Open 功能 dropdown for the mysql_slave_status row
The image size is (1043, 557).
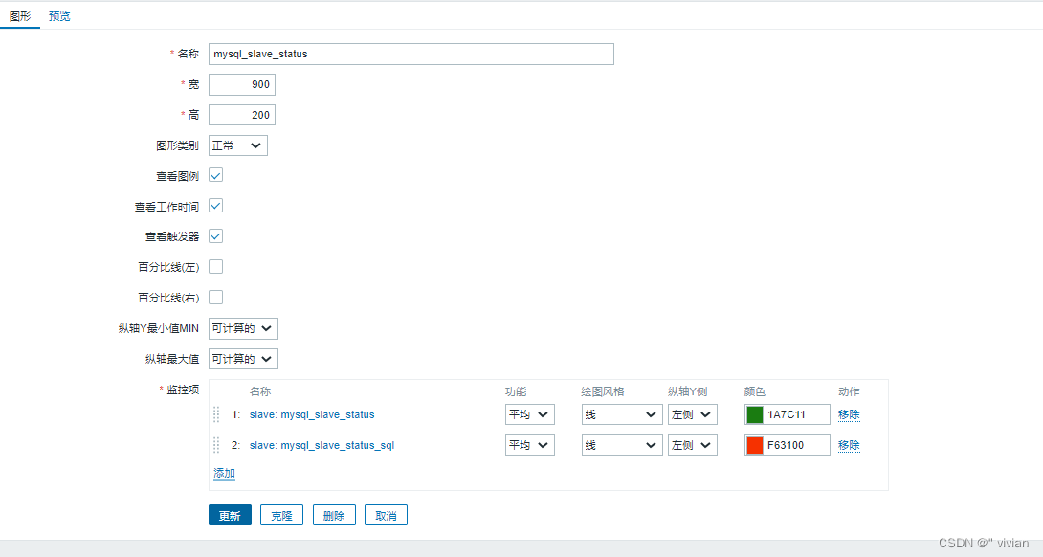pos(529,414)
